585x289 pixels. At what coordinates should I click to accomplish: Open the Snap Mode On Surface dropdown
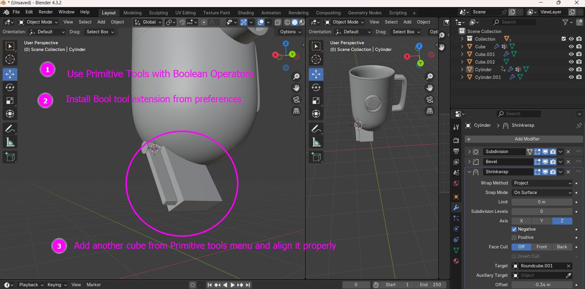pos(542,193)
